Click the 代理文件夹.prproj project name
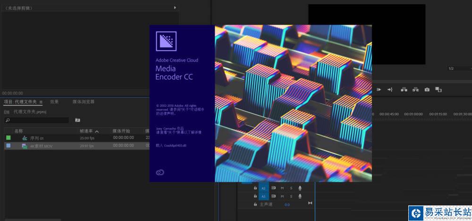The image size is (472, 221). click(30, 112)
